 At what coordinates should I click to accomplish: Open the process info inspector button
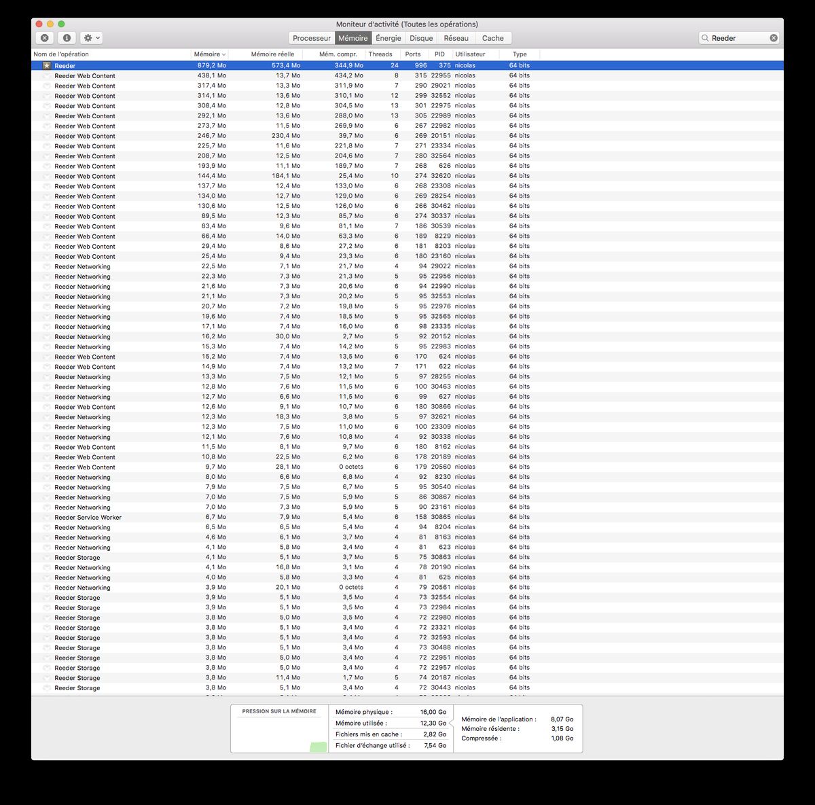tap(67, 38)
